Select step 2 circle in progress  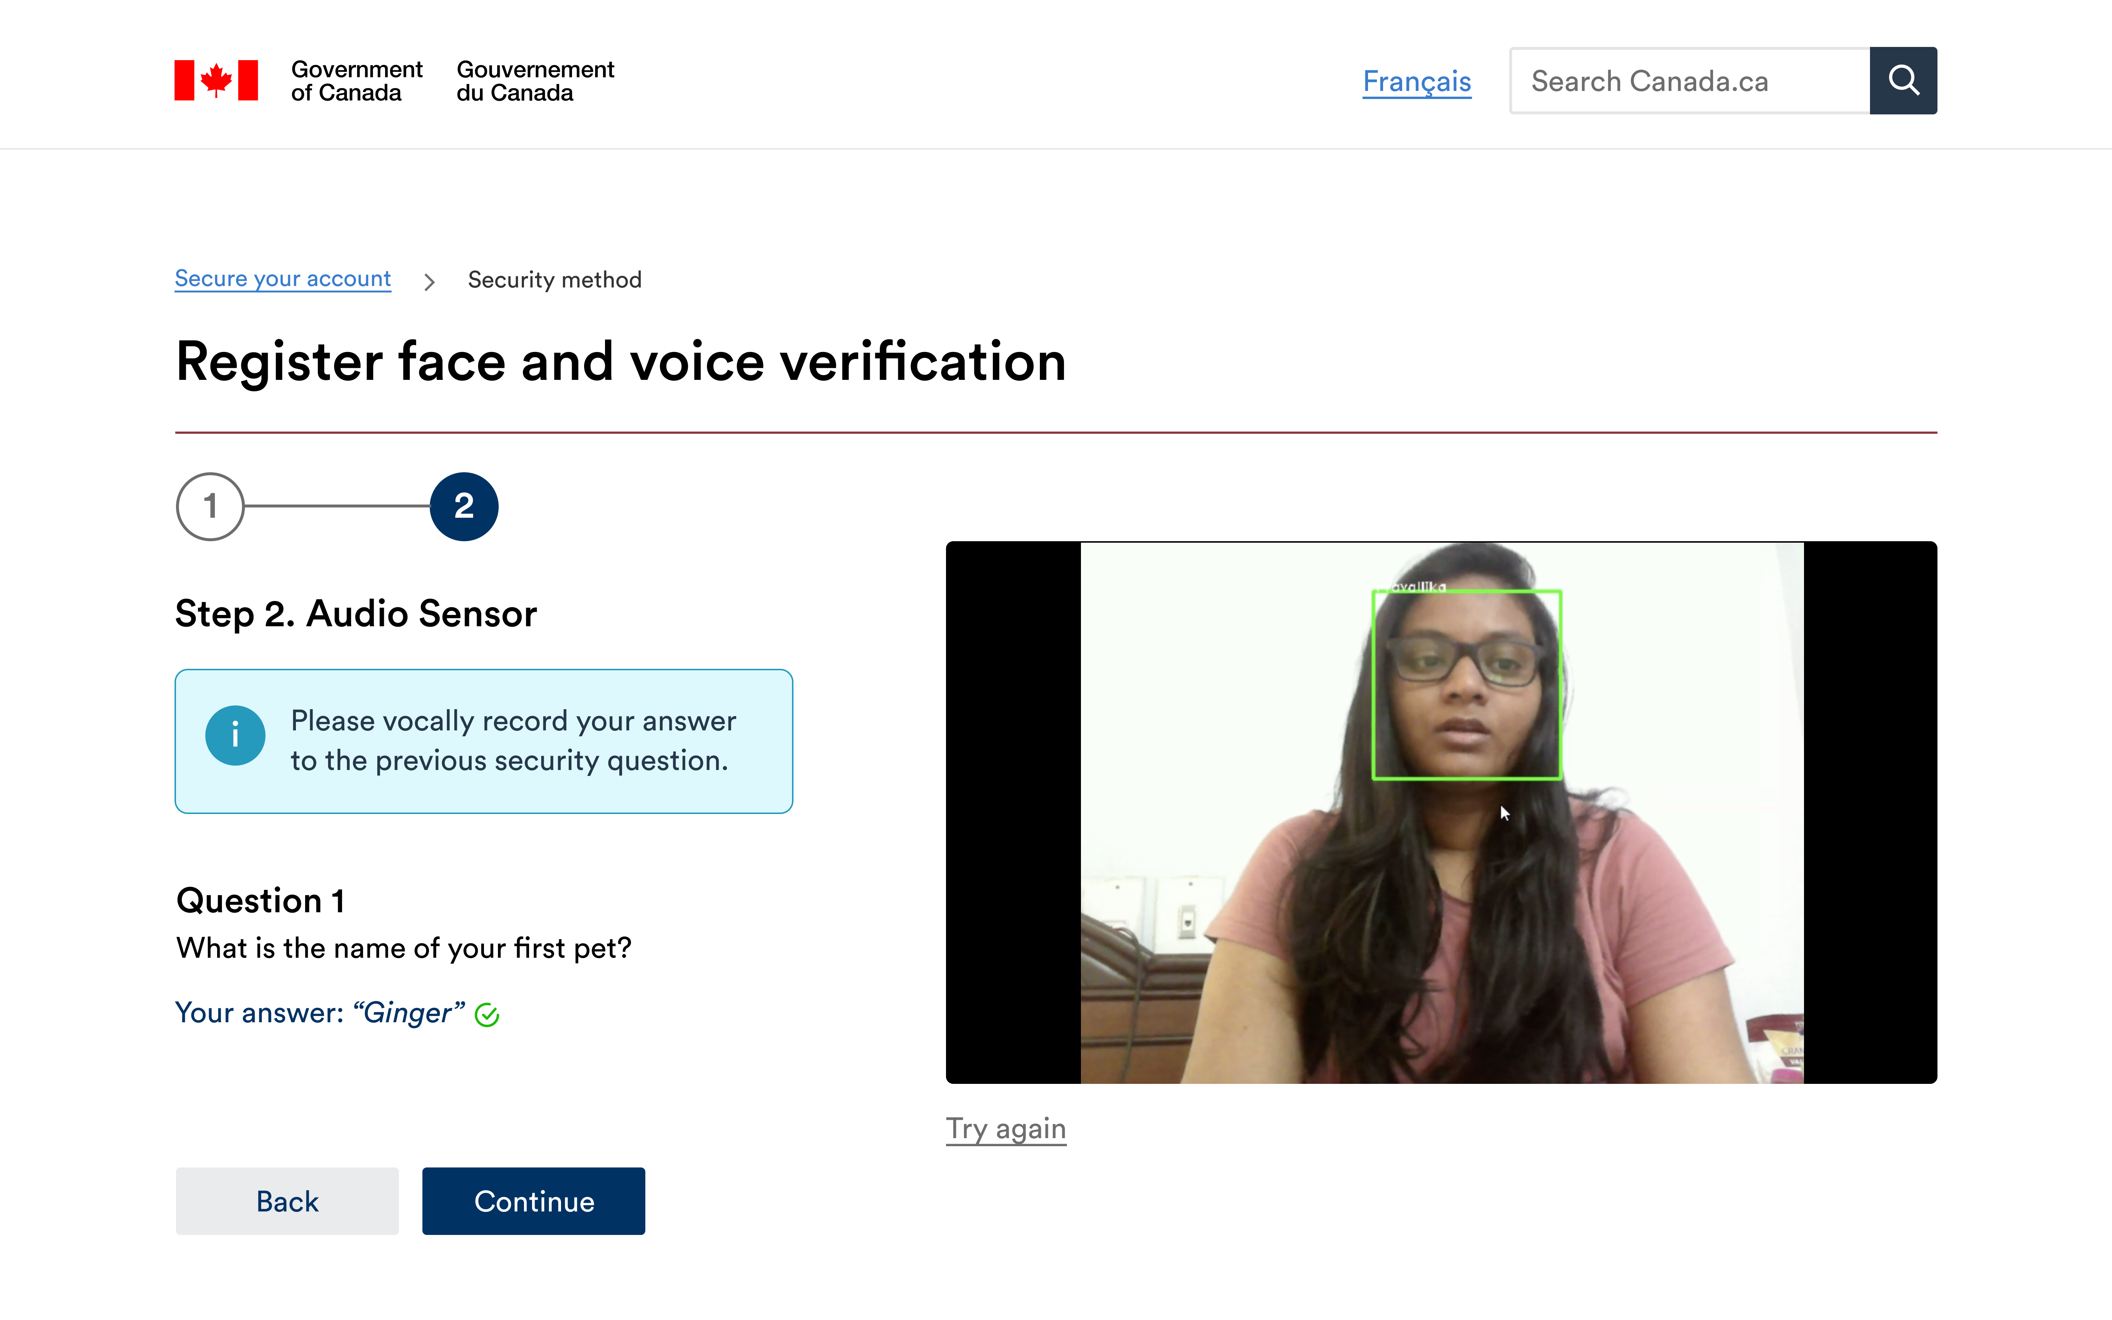pos(463,506)
